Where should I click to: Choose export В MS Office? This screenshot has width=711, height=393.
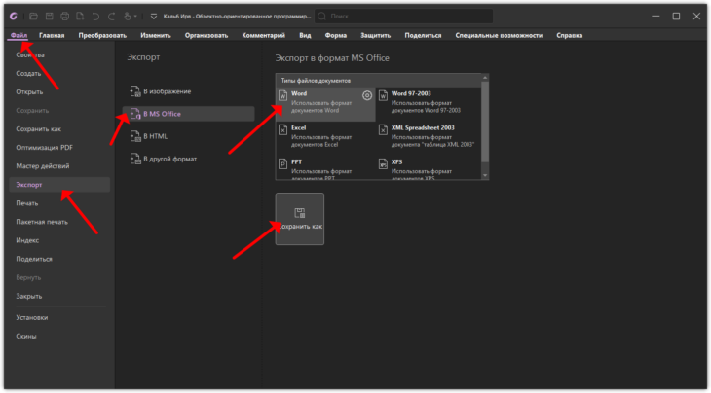189,114
